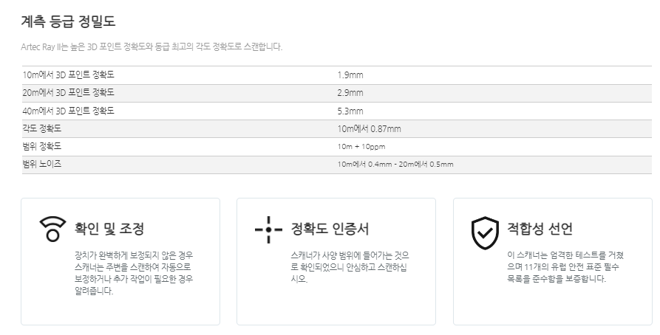Click the shield checkmark icon beside 적합성 선언

[485, 233]
